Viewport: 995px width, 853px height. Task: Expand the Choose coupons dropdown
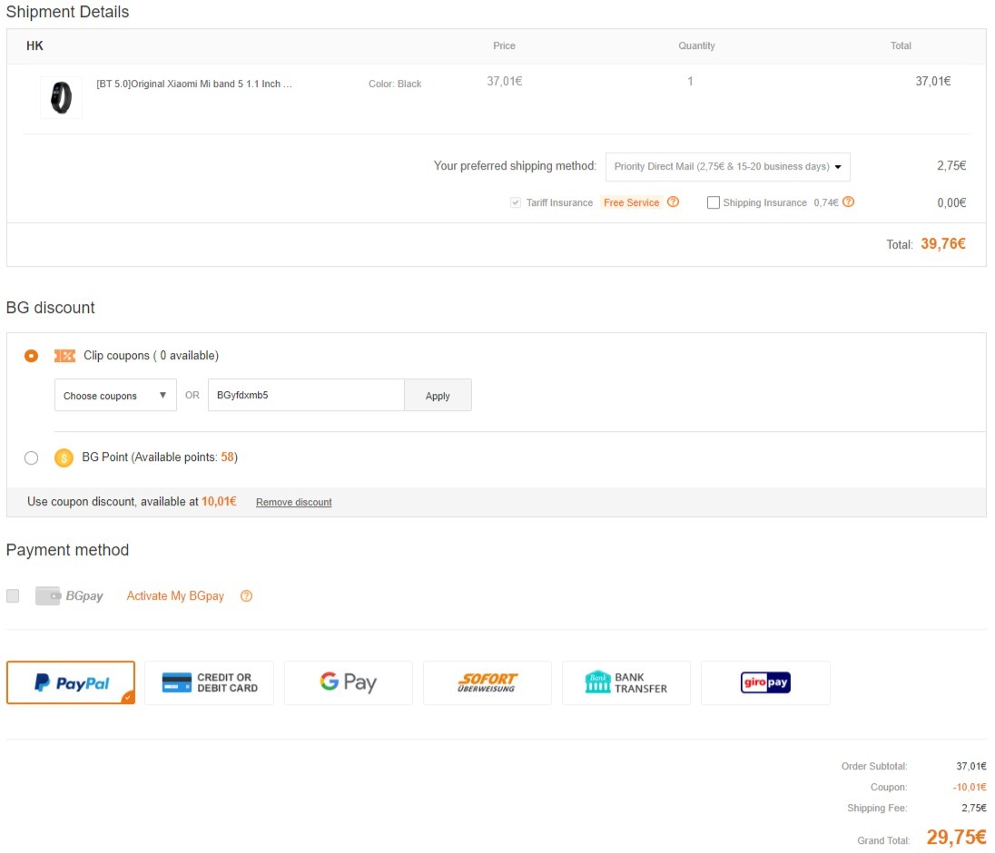tap(115, 395)
